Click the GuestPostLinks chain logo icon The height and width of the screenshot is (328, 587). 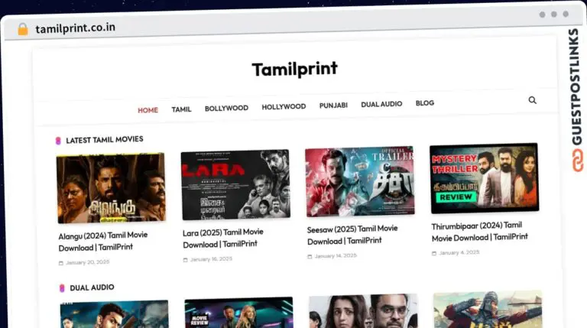click(x=574, y=160)
